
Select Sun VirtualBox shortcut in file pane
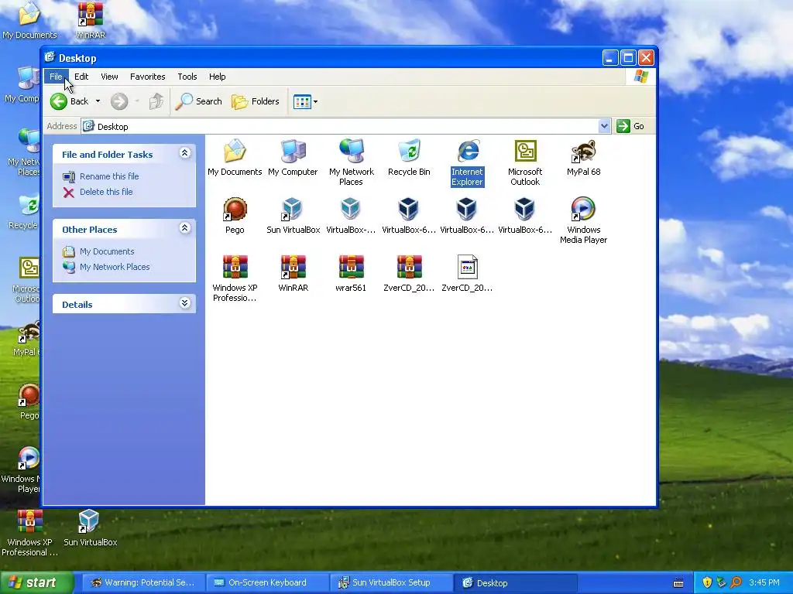pyautogui.click(x=293, y=215)
